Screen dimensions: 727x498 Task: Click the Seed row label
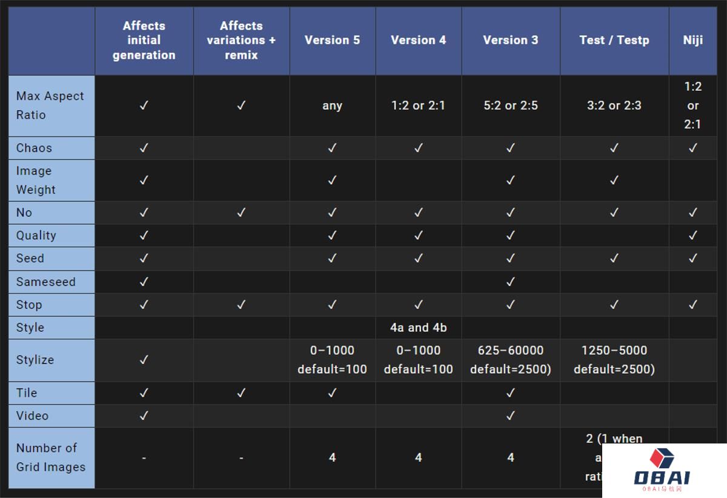click(30, 258)
